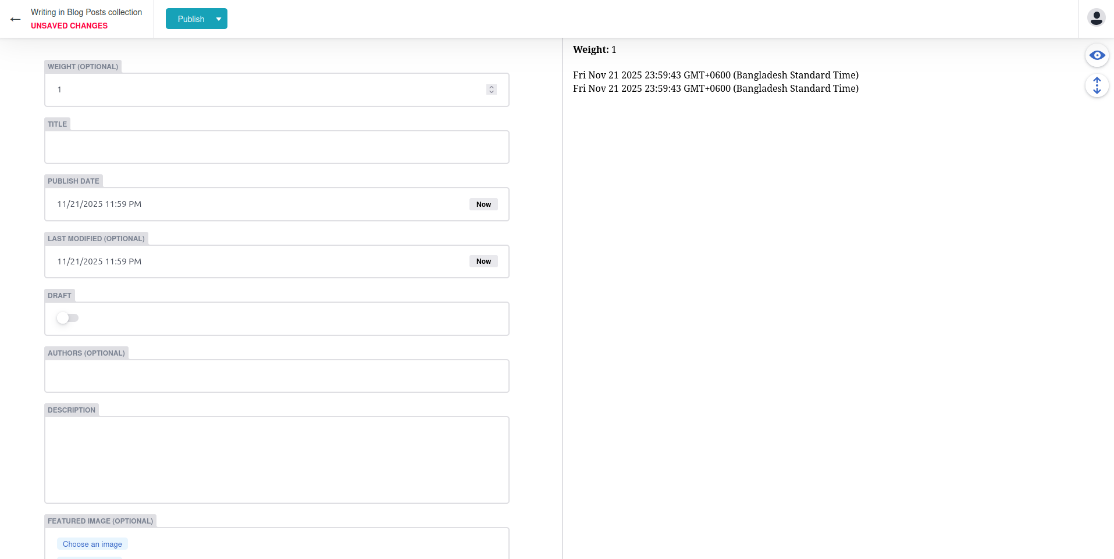Viewport: 1114px width, 559px height.
Task: Click the Featured Image field label
Action: click(x=100, y=521)
